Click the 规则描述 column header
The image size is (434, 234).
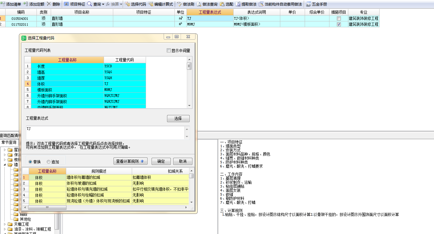tap(99, 171)
